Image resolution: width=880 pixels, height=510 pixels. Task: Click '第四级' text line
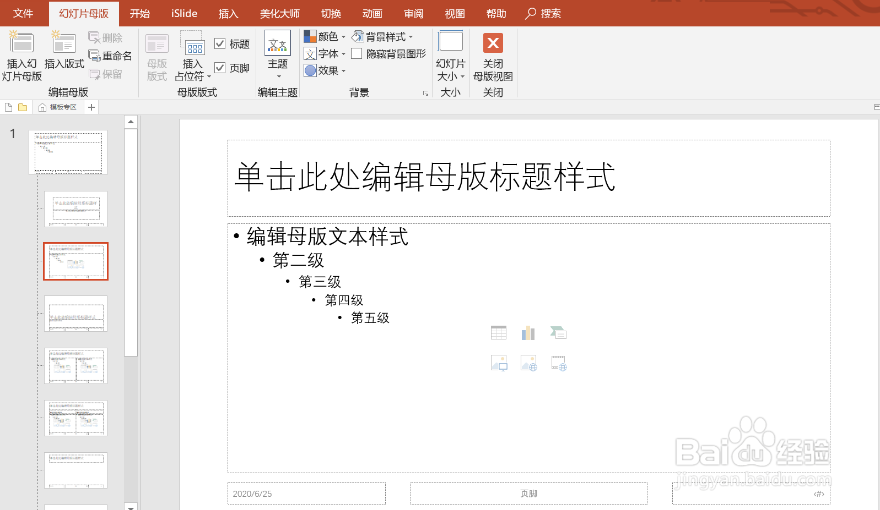point(344,300)
